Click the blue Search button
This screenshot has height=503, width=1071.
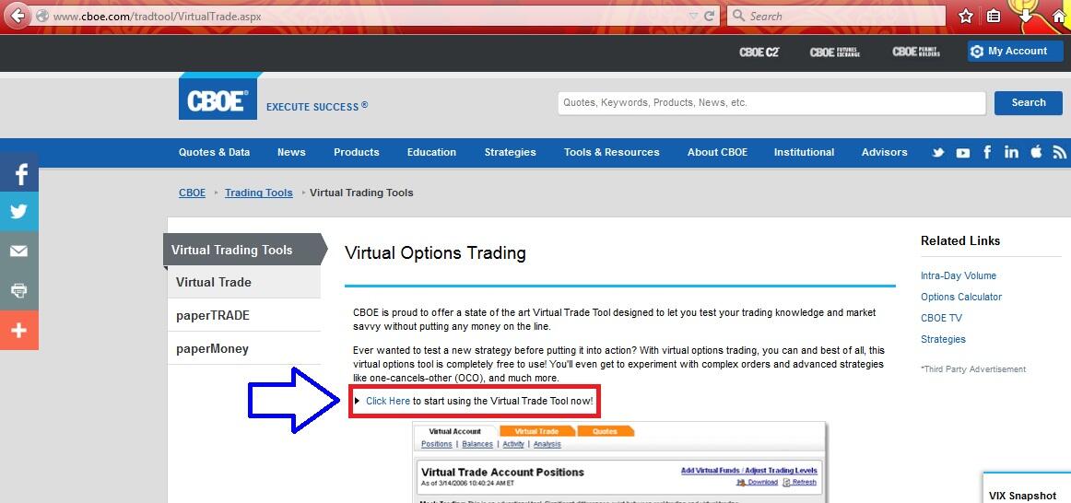point(1028,103)
